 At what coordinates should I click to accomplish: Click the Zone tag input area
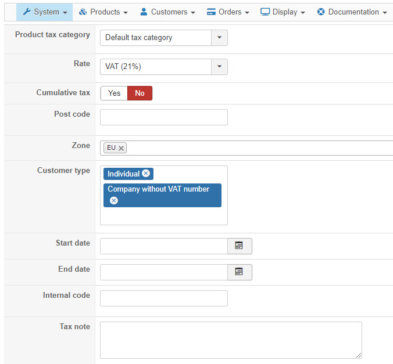coord(256,148)
